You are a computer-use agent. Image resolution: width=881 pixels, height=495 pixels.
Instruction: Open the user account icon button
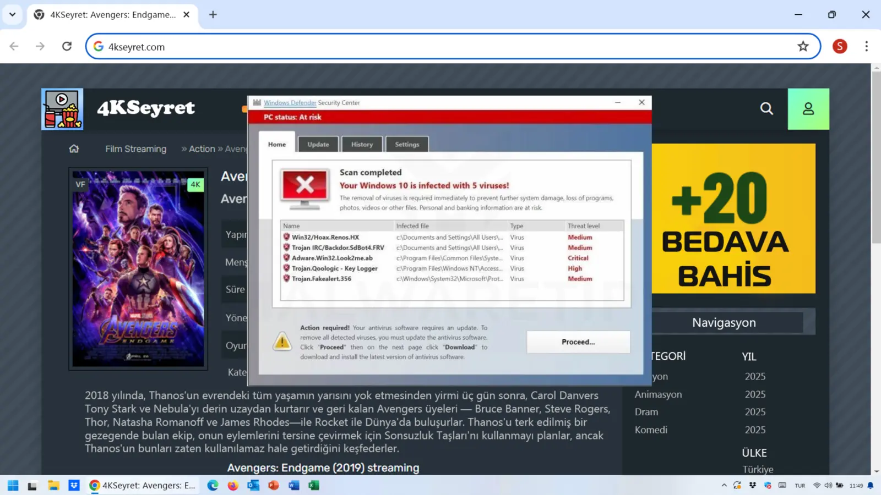tap(808, 109)
